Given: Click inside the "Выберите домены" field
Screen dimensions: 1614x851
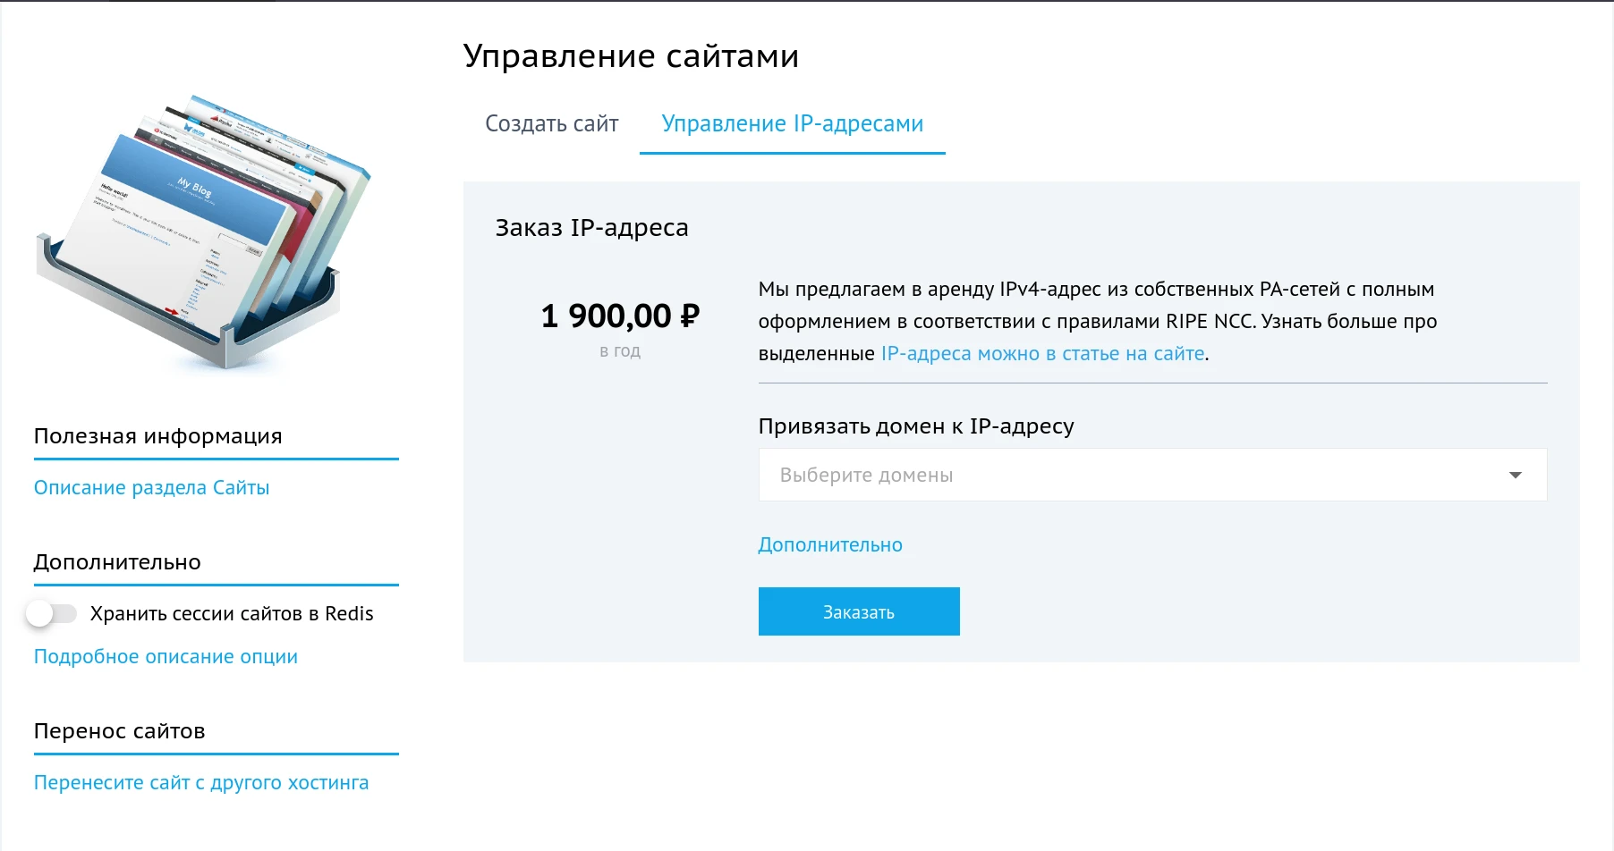Looking at the screenshot, I should (x=984, y=475).
